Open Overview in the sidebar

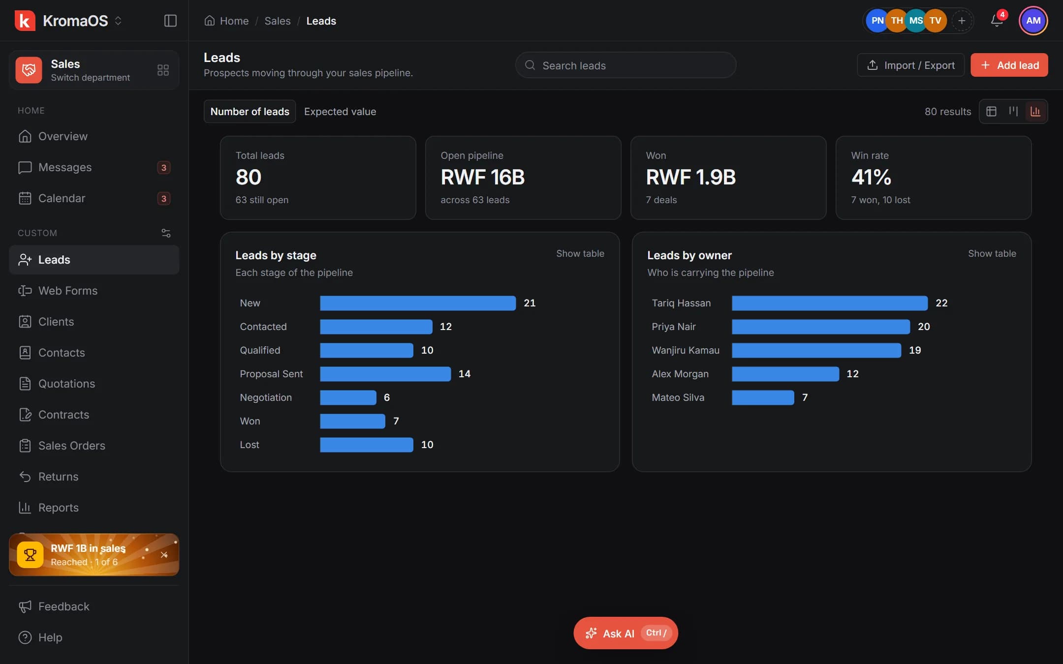(94, 136)
